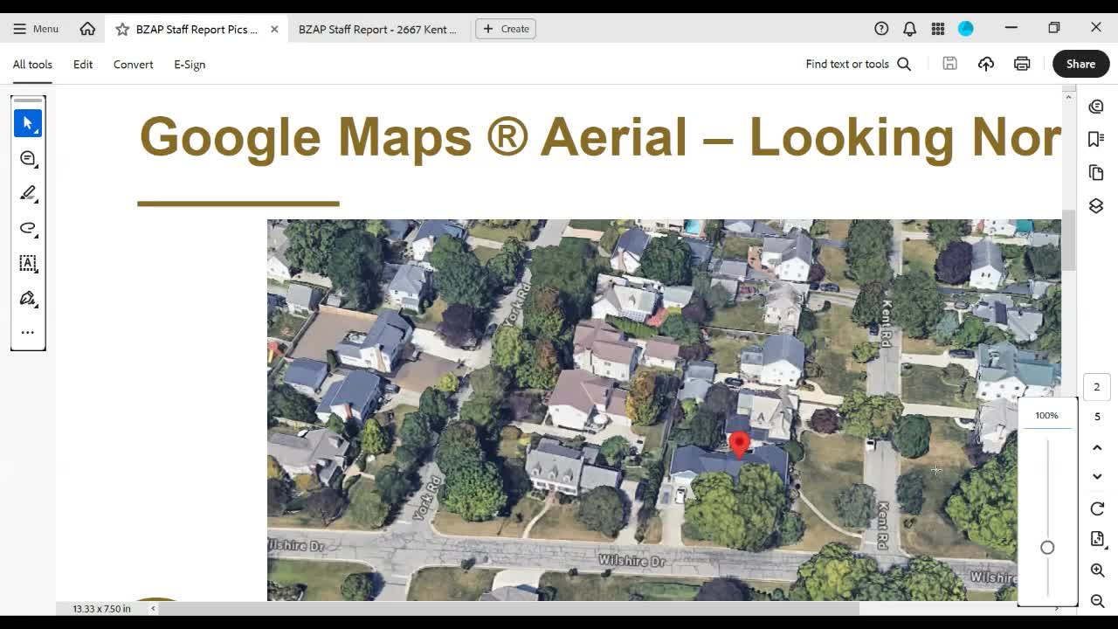1118x629 pixels.
Task: Click the Create new tab button
Action: point(506,28)
